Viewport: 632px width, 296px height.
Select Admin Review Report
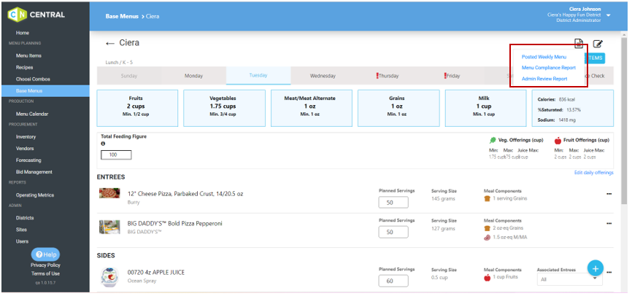click(x=544, y=79)
